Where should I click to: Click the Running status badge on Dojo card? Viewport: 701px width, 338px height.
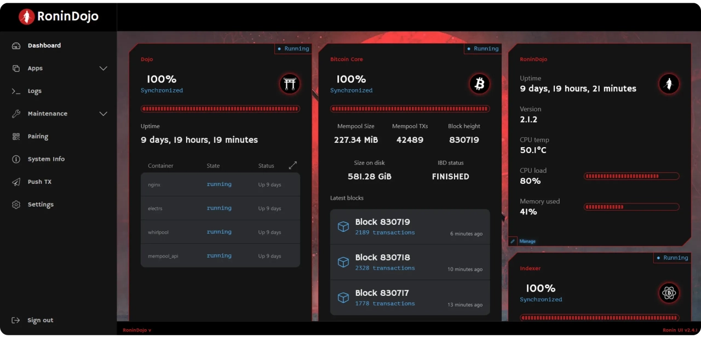click(293, 49)
